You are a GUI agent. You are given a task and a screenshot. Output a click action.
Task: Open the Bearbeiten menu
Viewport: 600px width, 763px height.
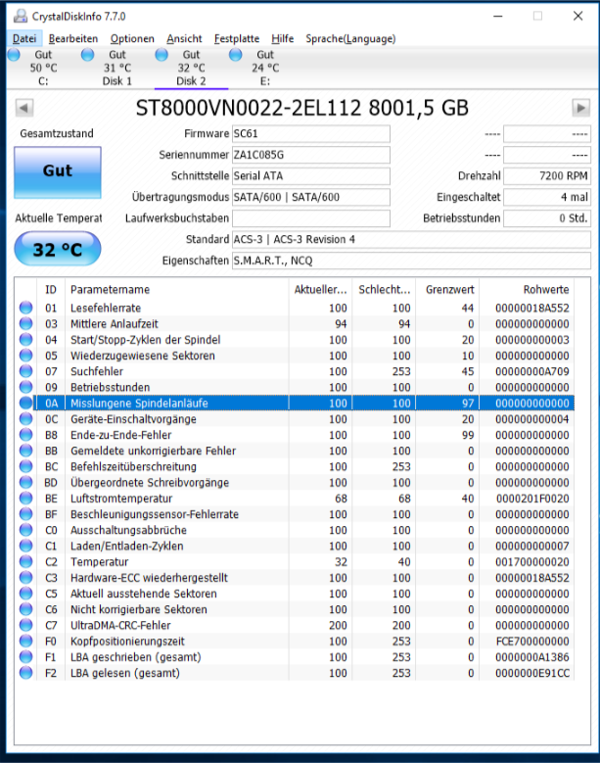pos(73,38)
